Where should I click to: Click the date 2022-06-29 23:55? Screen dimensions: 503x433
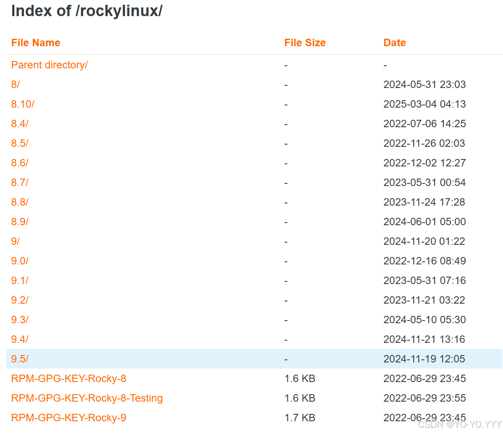(425, 398)
